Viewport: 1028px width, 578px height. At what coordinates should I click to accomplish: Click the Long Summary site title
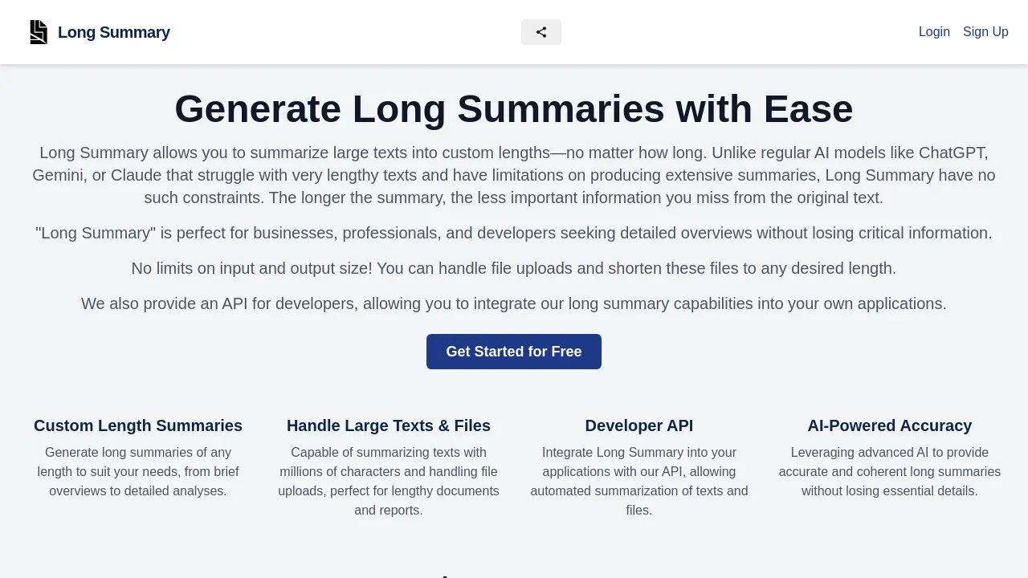pos(113,32)
